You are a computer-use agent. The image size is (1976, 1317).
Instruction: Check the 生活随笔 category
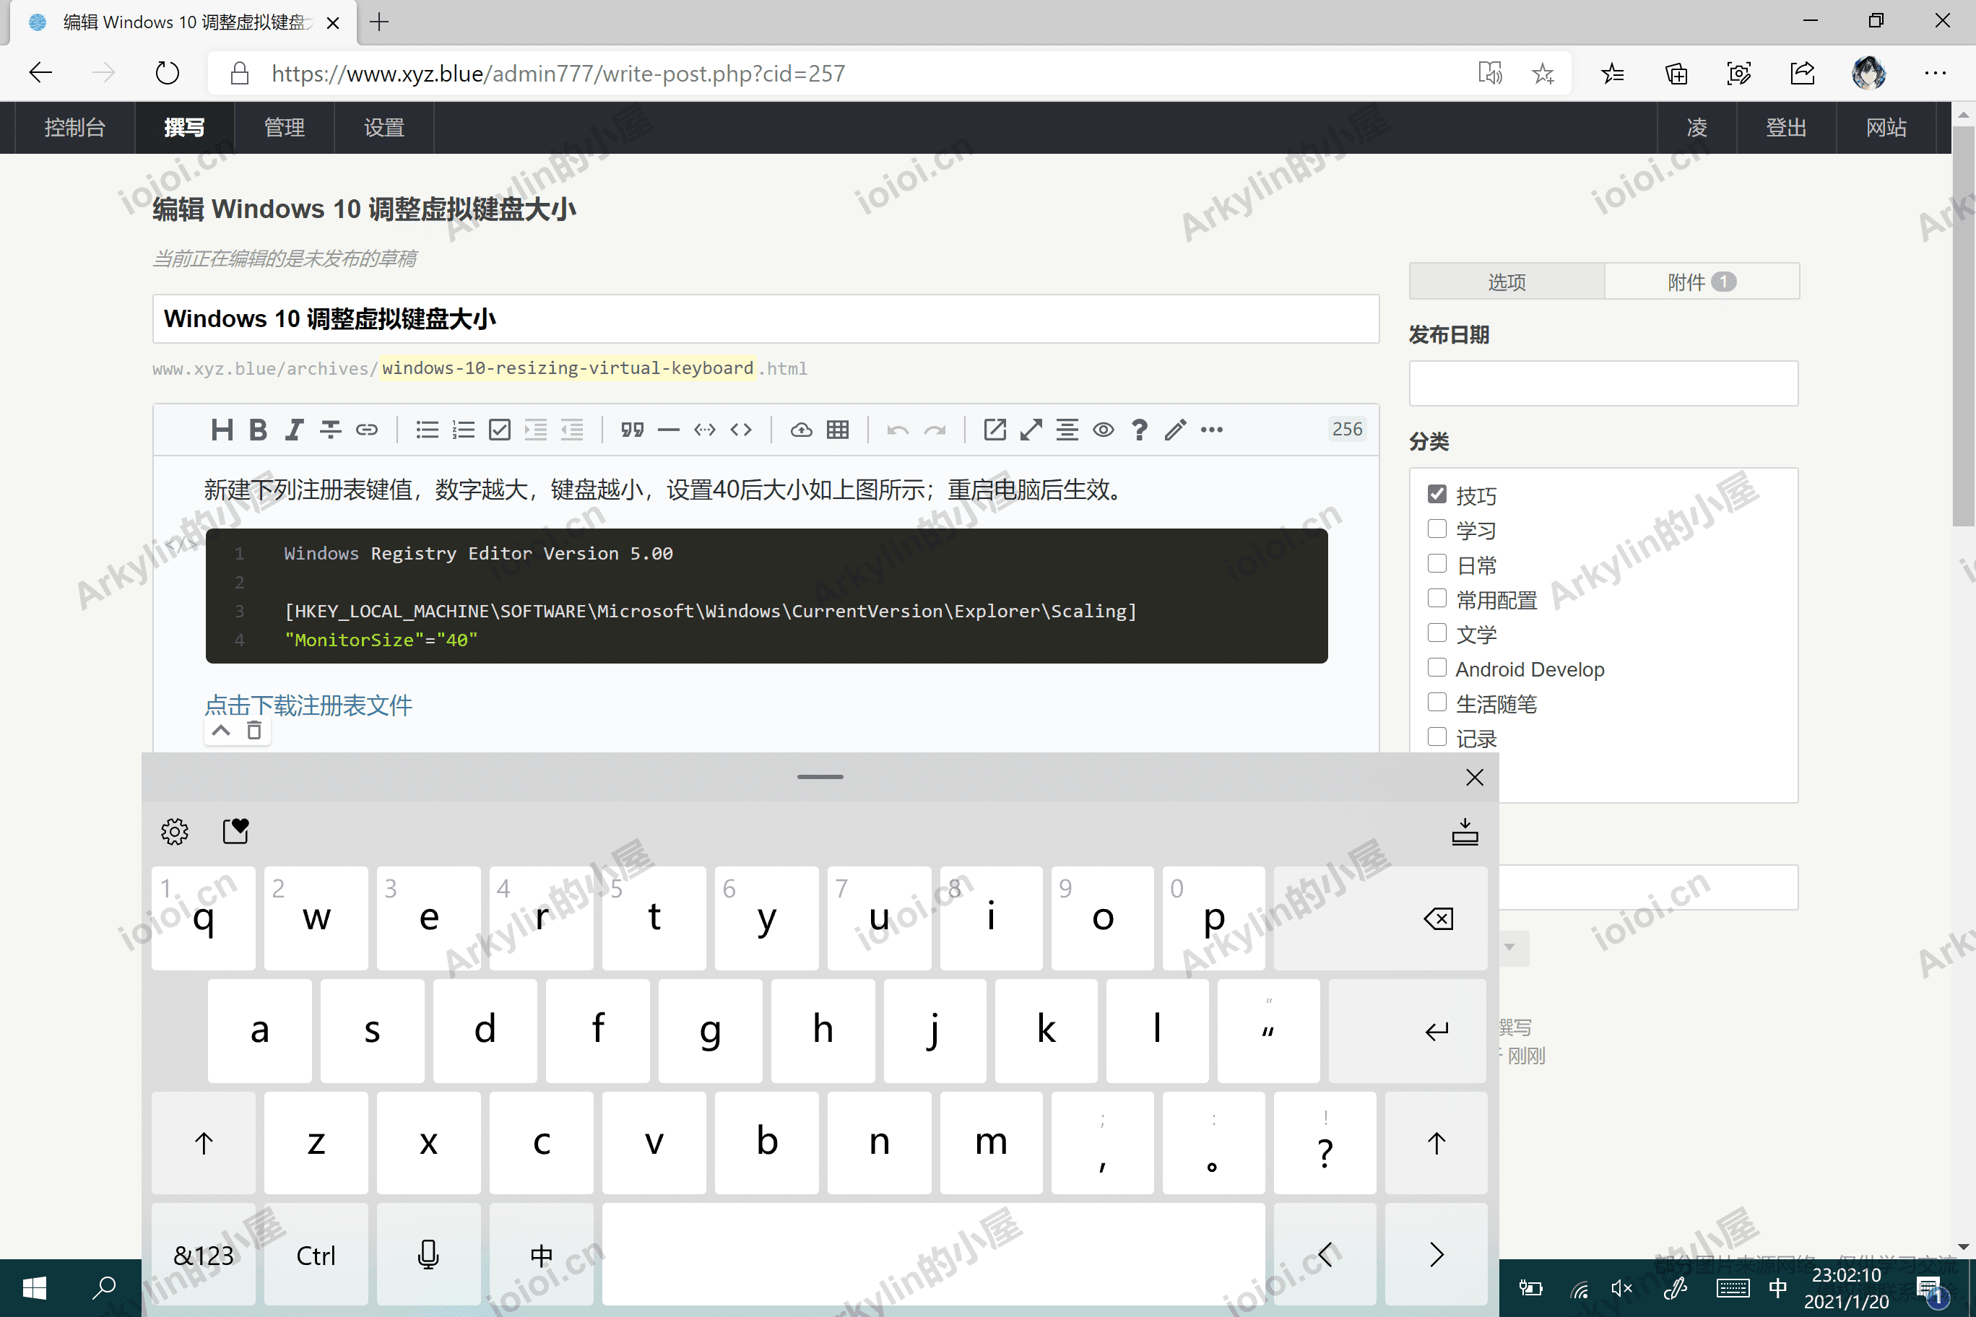coord(1436,702)
